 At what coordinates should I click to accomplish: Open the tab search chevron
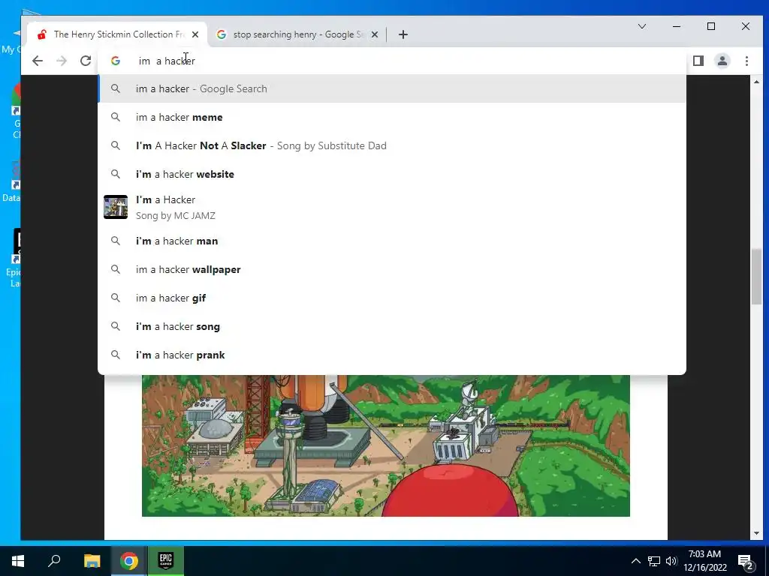[641, 26]
